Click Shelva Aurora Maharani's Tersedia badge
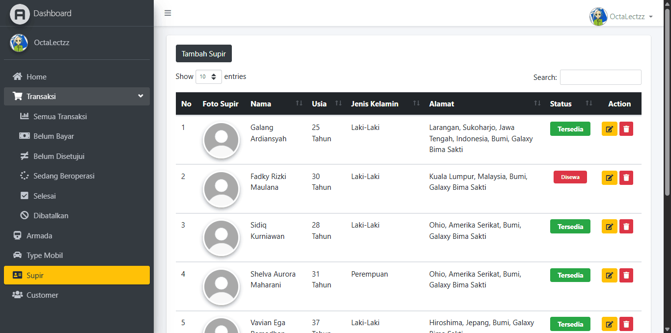Viewport: 671px width, 333px height. (x=570, y=275)
